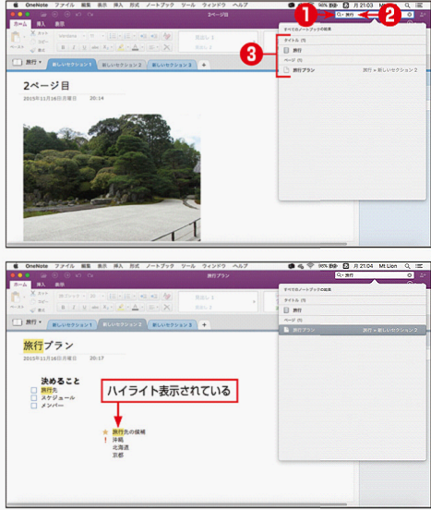Add new section with + in 旅行プラン window

[204, 325]
